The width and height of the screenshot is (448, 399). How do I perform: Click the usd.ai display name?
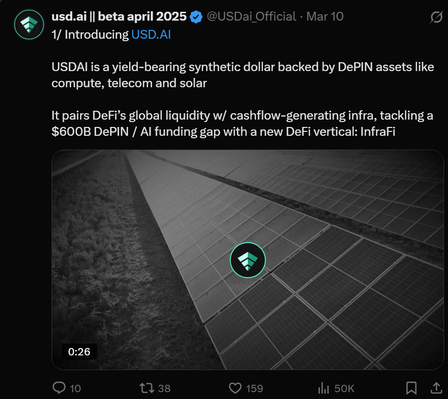(119, 17)
